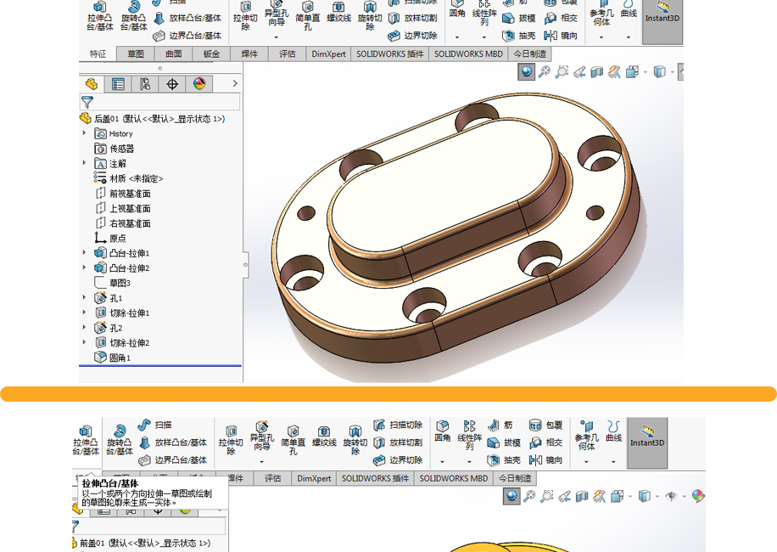Restore previous view in the 后盖01 window
The image size is (777, 552).
point(579,72)
